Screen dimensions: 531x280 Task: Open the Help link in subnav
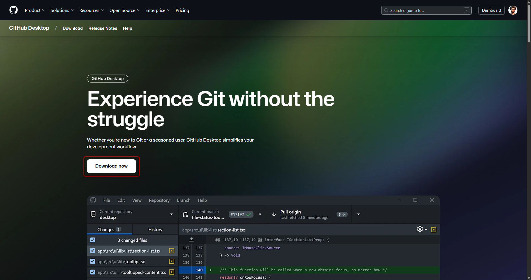point(127,28)
